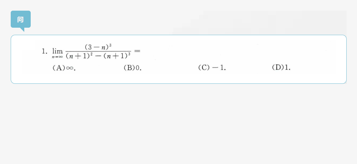Click the (n+1)² term in the denominator
This screenshot has height=164, width=357.
(79, 56)
